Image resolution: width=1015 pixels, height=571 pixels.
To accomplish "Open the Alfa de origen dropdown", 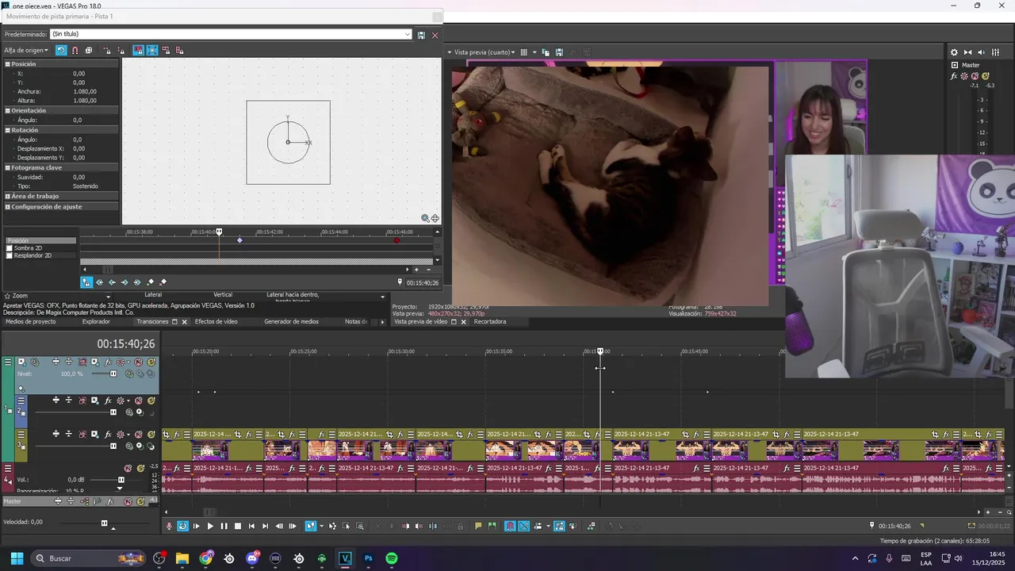I will point(26,51).
